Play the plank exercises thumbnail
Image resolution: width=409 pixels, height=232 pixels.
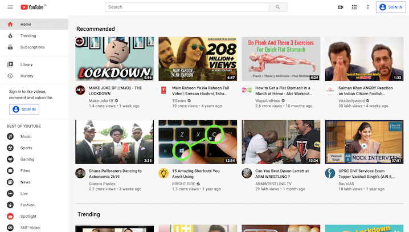click(x=281, y=59)
